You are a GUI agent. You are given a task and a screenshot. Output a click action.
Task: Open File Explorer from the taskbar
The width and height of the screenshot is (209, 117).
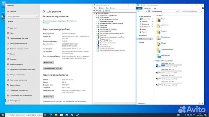[x=56, y=115]
